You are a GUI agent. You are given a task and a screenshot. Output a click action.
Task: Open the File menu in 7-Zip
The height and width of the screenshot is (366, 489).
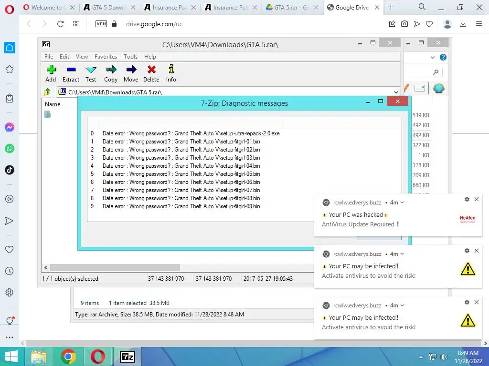[x=49, y=57]
